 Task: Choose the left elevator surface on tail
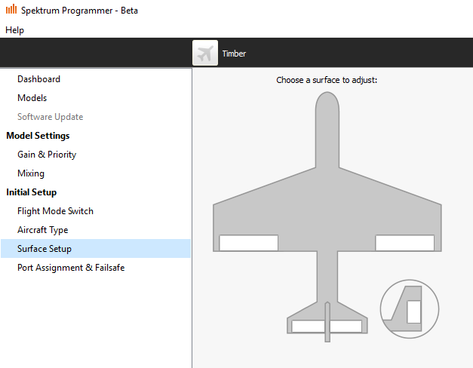coord(308,327)
